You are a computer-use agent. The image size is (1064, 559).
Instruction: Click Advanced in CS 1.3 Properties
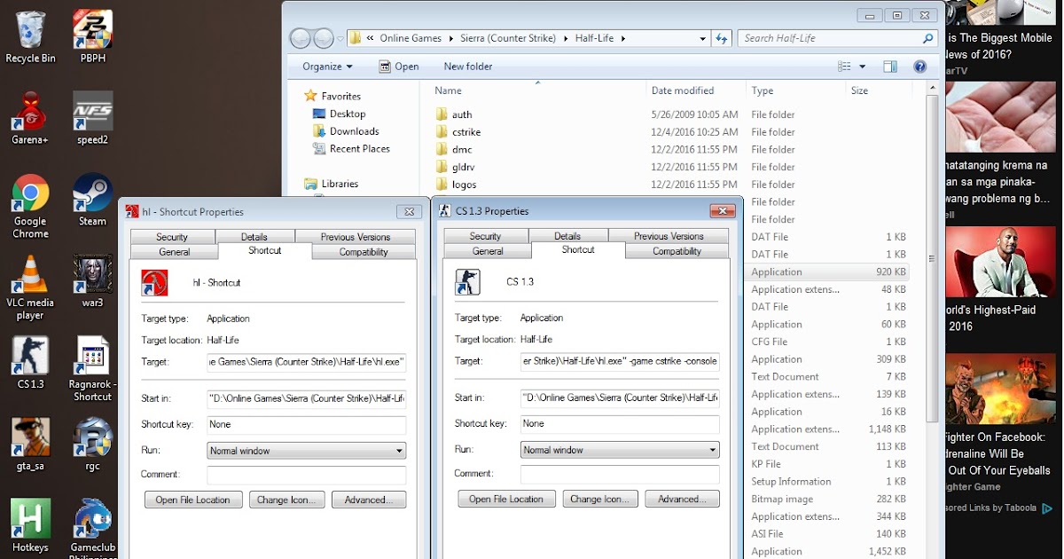click(x=682, y=499)
